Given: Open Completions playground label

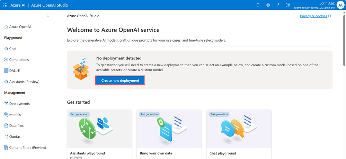Looking at the screenshot, I should (19, 60).
